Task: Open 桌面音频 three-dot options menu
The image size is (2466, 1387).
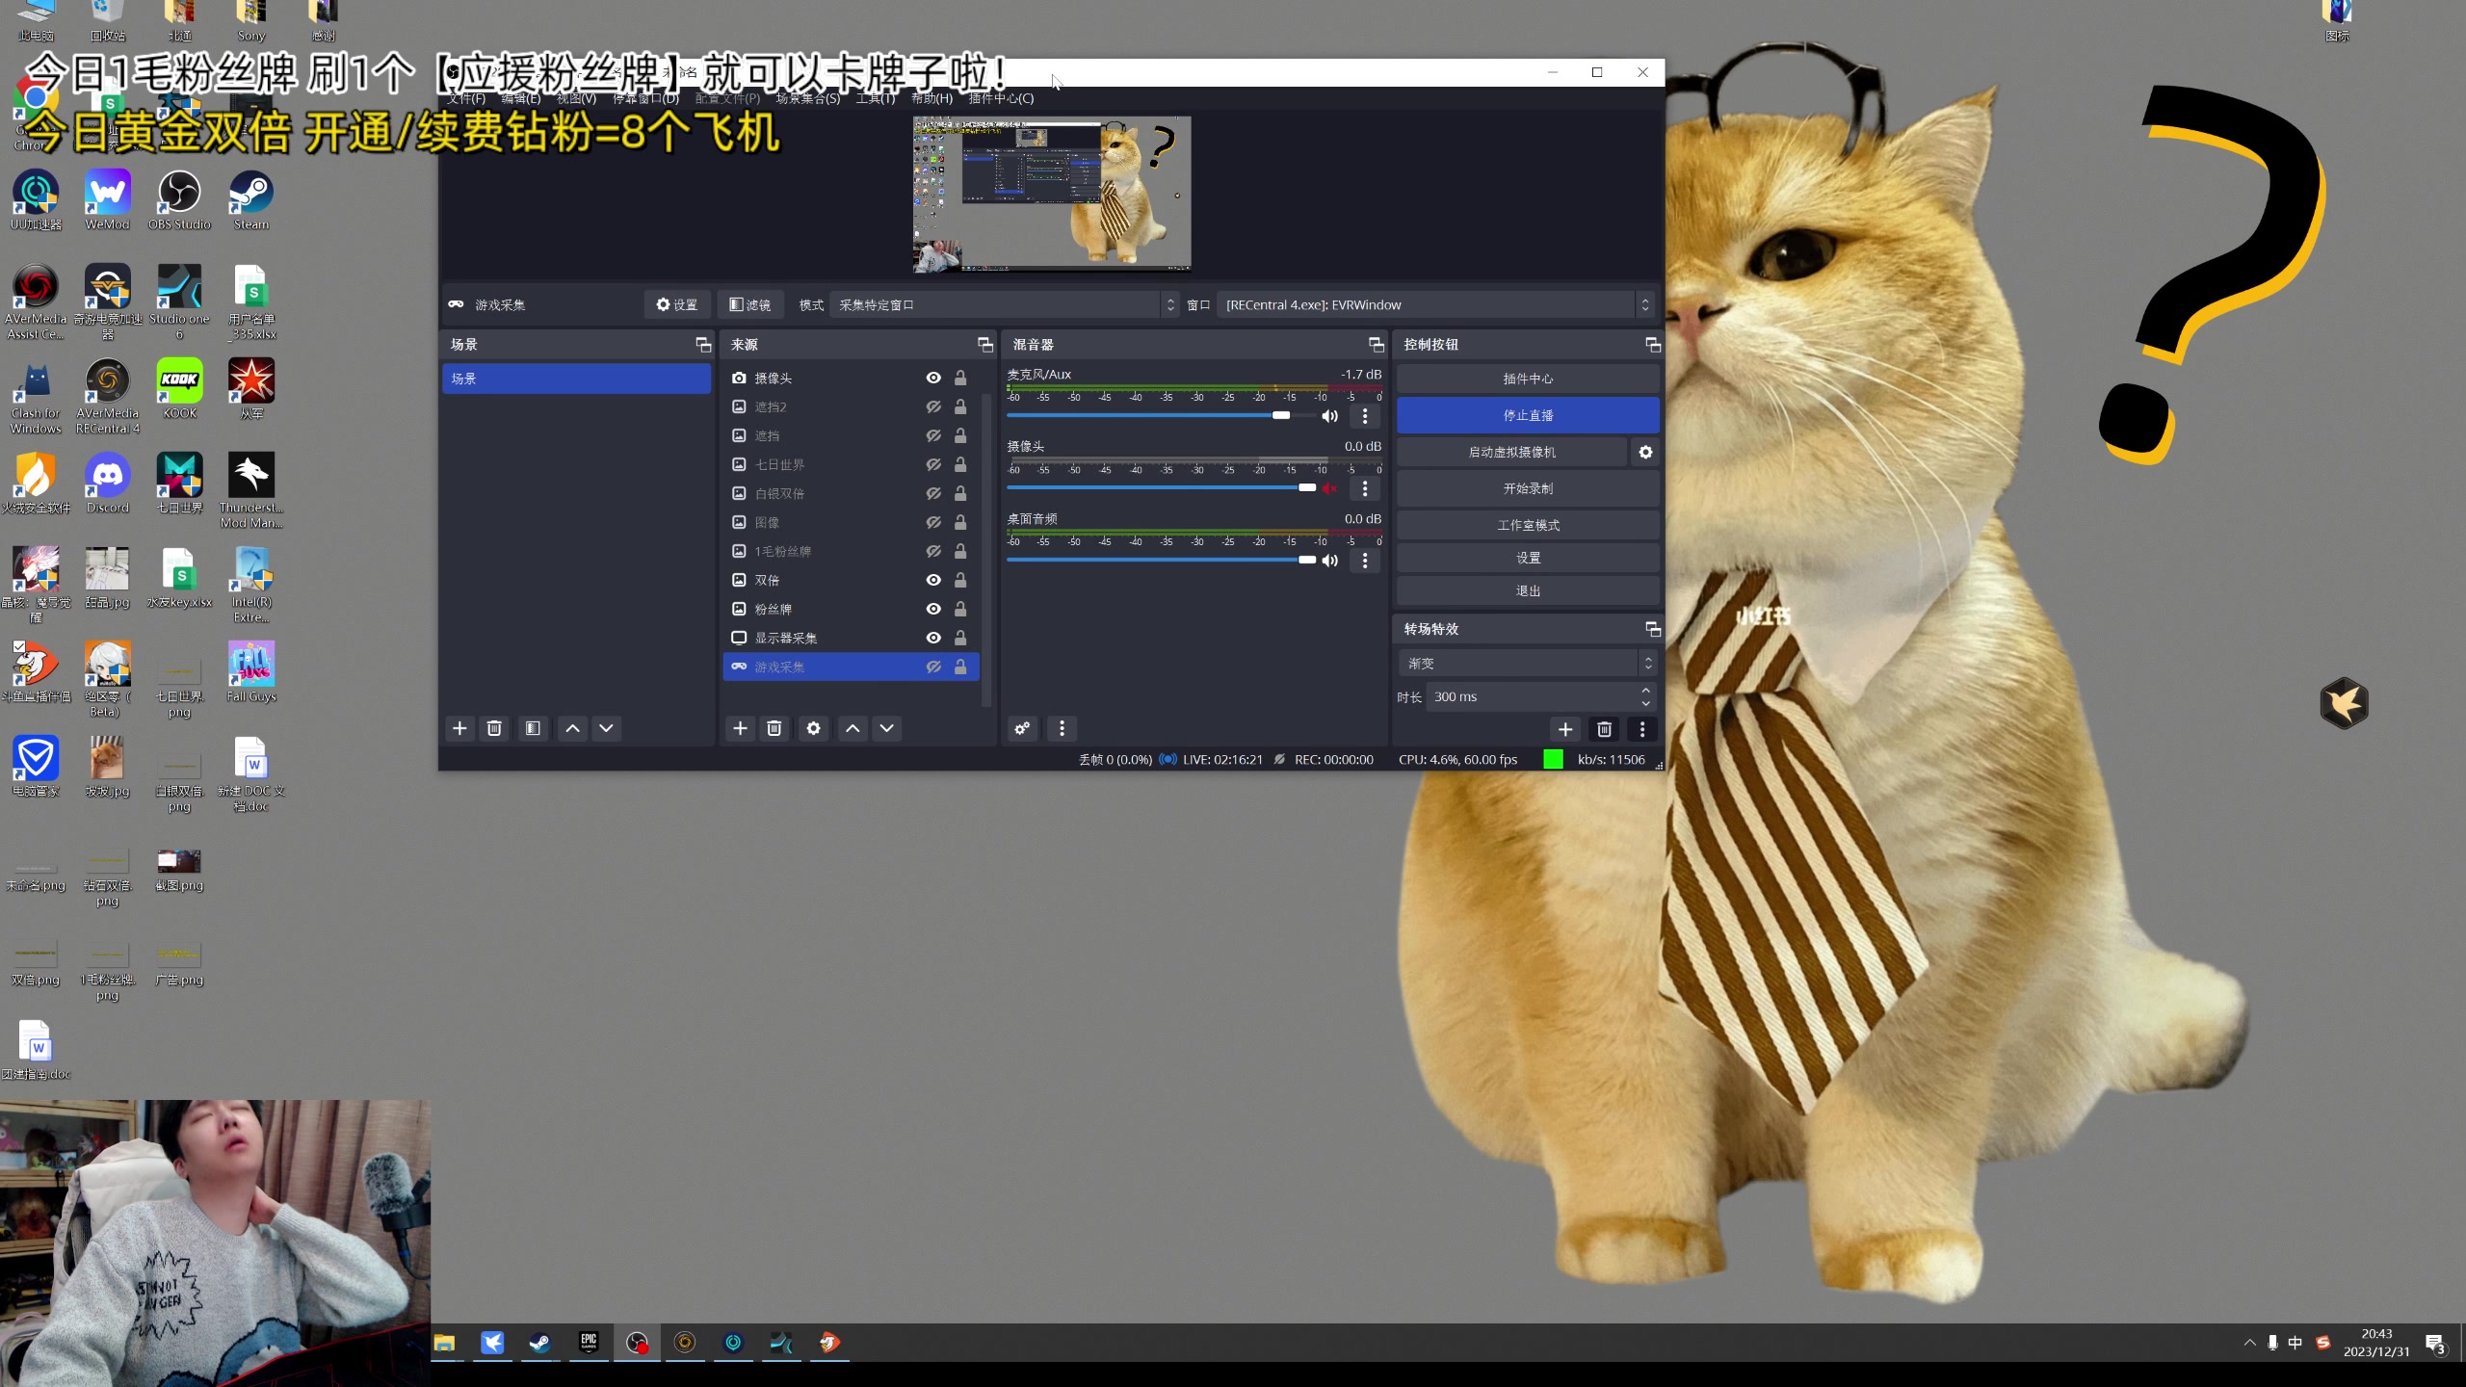Action: point(1364,561)
